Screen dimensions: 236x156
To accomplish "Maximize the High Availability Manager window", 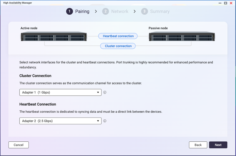I will point(225,3).
